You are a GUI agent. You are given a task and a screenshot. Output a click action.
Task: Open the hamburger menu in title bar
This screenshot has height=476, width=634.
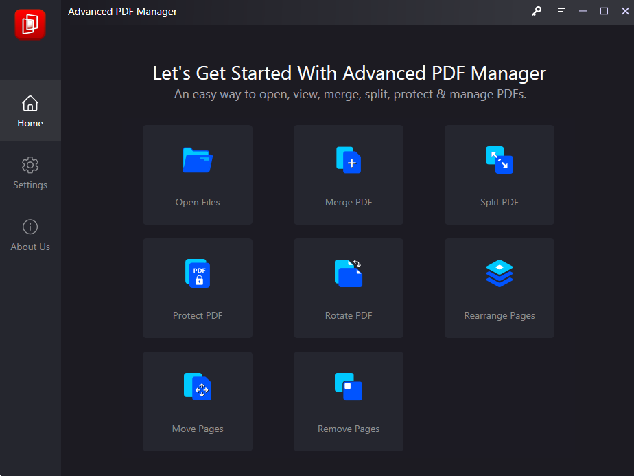tap(561, 11)
